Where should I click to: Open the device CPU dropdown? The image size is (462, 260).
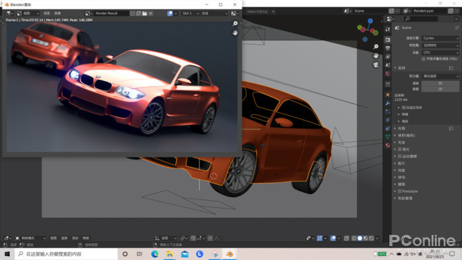(x=440, y=52)
